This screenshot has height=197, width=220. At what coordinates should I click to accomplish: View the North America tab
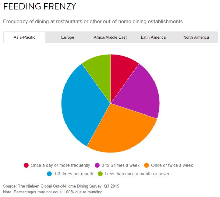[196, 37]
